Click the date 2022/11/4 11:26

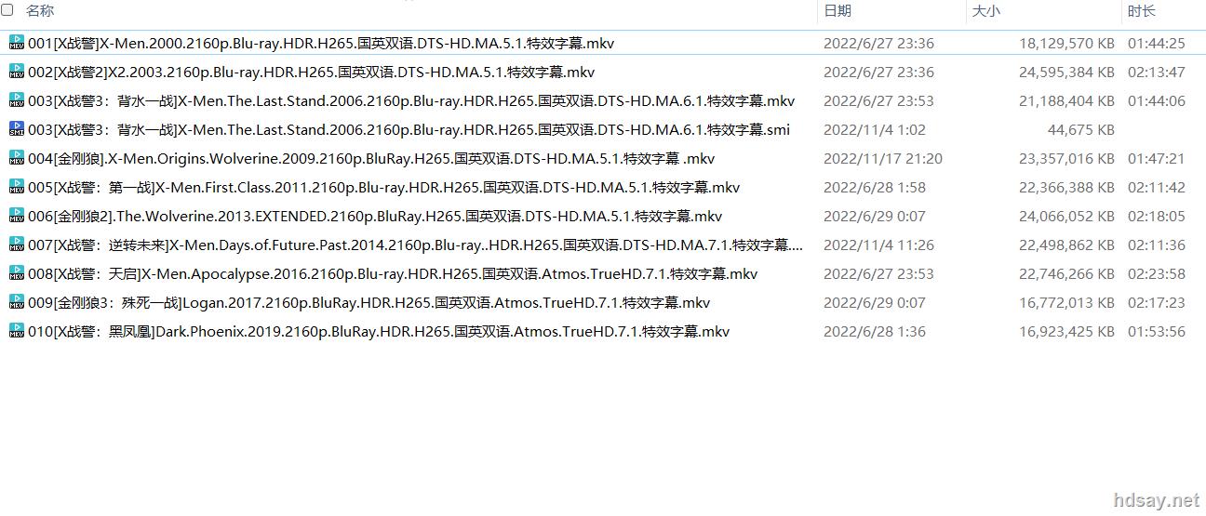tap(878, 245)
